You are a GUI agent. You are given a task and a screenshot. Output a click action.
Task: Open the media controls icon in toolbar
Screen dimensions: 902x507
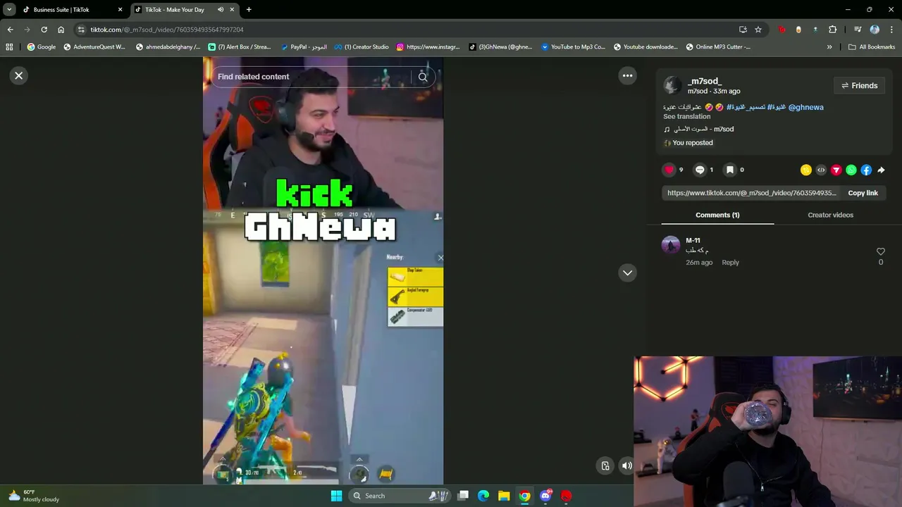pos(858,30)
